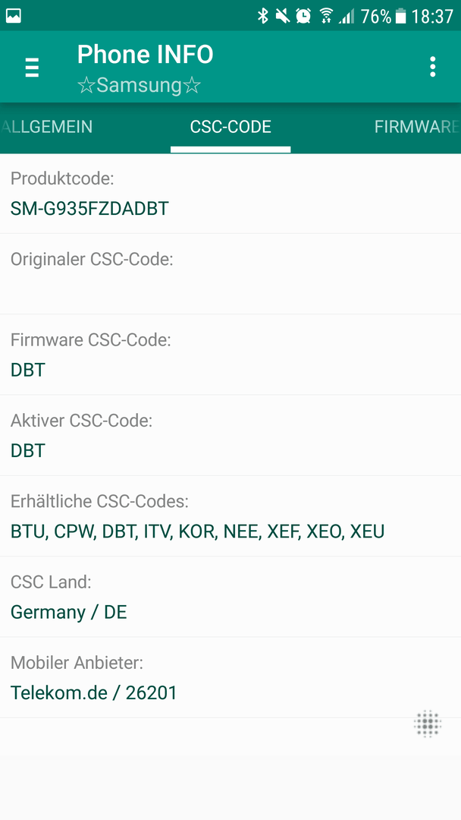Tap the Produktcode SM-G935FZDADBT entry
Screen dimensions: 461x820
click(230, 194)
